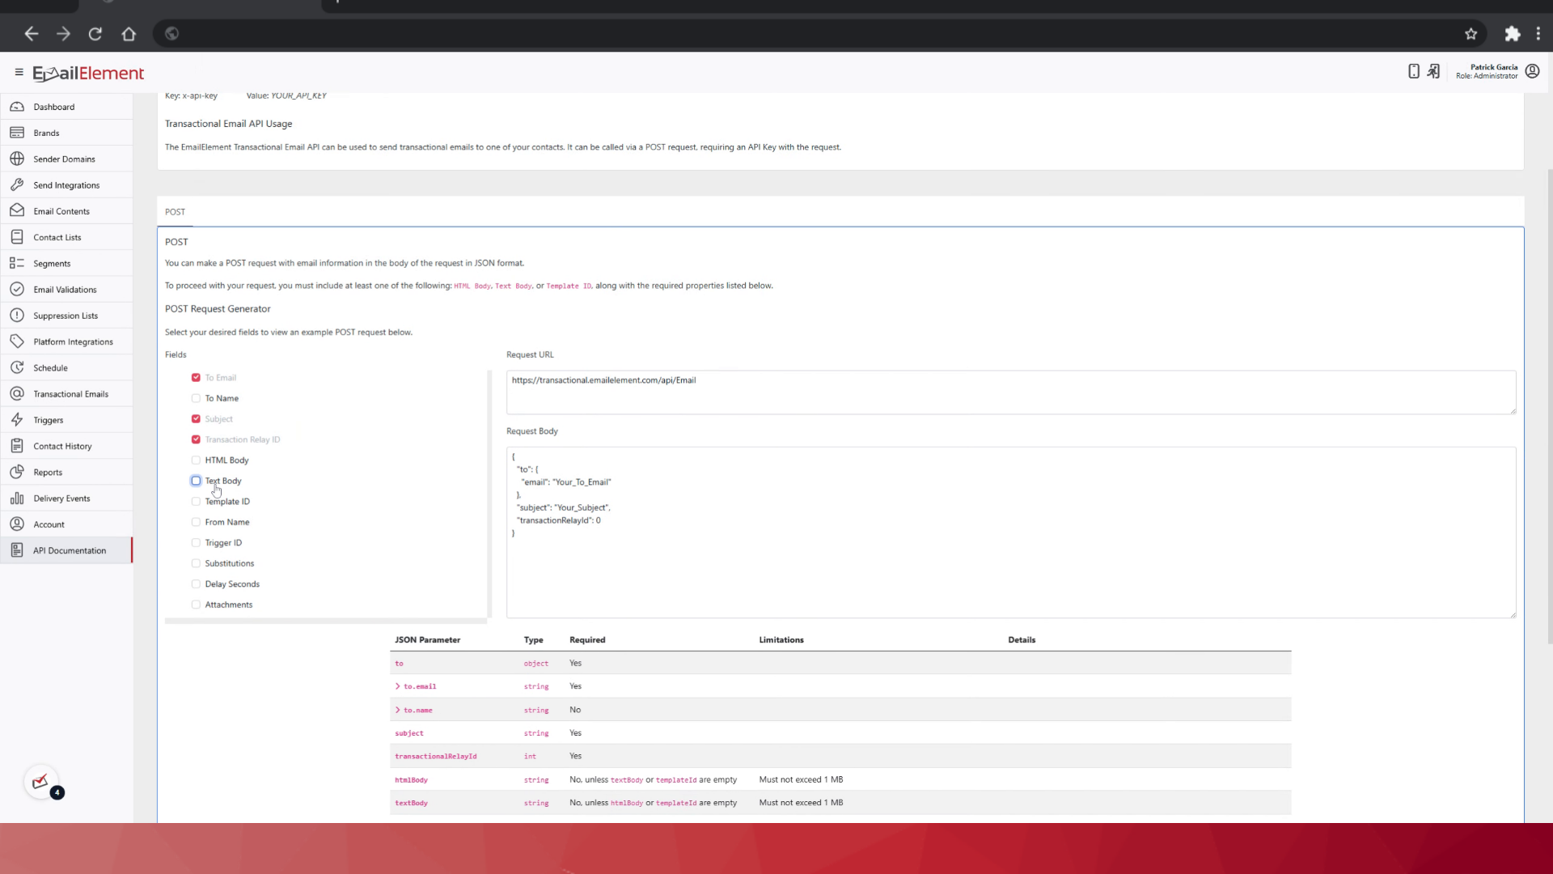This screenshot has height=874, width=1553.
Task: Click the API Documentation sidebar icon
Action: click(x=17, y=550)
